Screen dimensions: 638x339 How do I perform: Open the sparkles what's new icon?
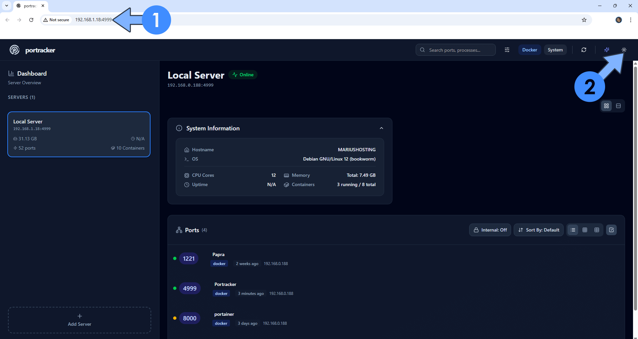click(x=607, y=50)
